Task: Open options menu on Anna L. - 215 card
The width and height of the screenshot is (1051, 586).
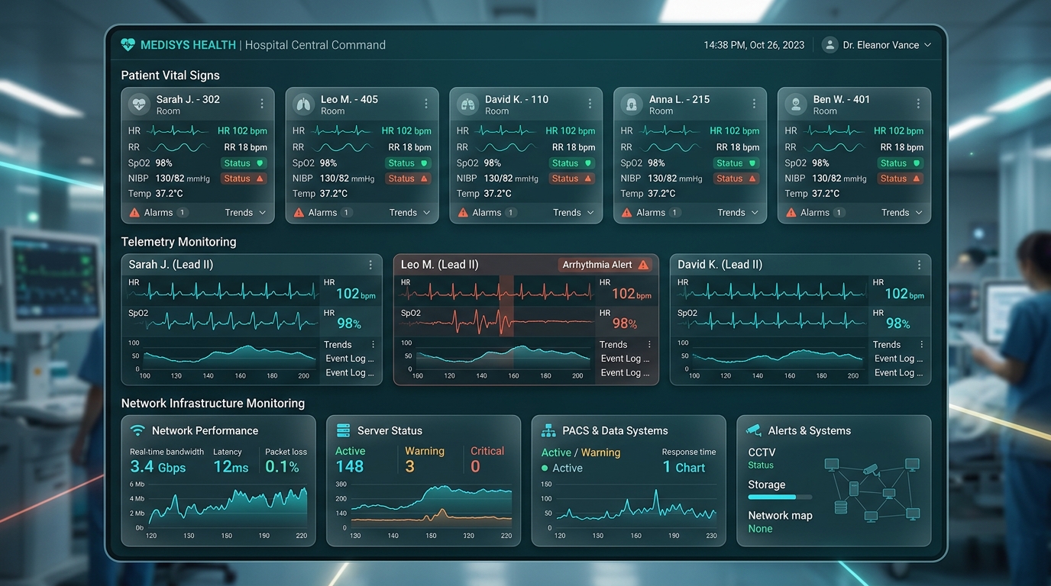Action: [755, 104]
